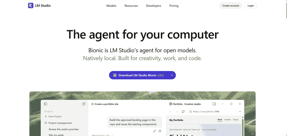Image resolution: width=287 pixels, height=136 pixels.
Task: Expand the download options chevron
Action: click(172, 75)
